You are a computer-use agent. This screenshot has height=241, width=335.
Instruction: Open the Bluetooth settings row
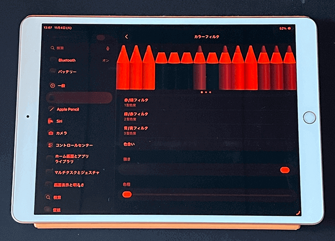[80, 60]
